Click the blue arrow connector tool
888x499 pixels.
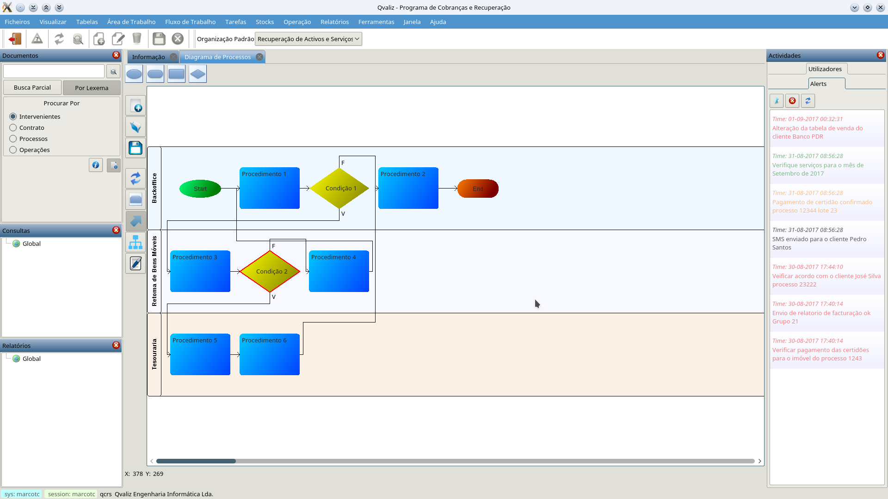[x=136, y=221]
